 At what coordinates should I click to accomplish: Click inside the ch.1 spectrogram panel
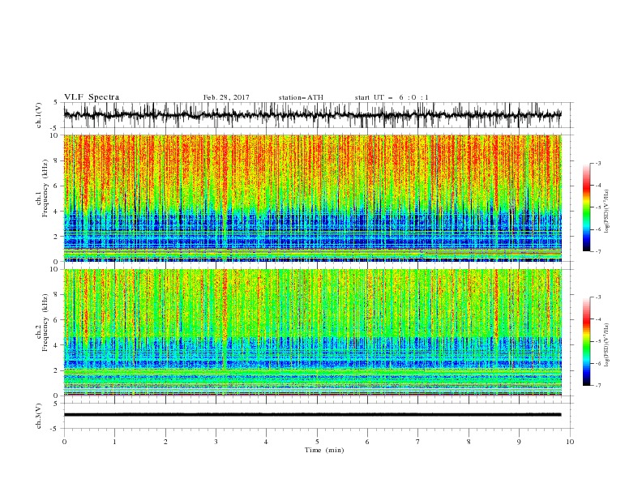point(312,198)
